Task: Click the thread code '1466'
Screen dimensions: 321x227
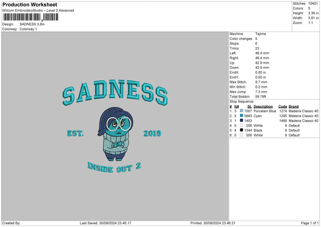Action: pyautogui.click(x=283, y=120)
